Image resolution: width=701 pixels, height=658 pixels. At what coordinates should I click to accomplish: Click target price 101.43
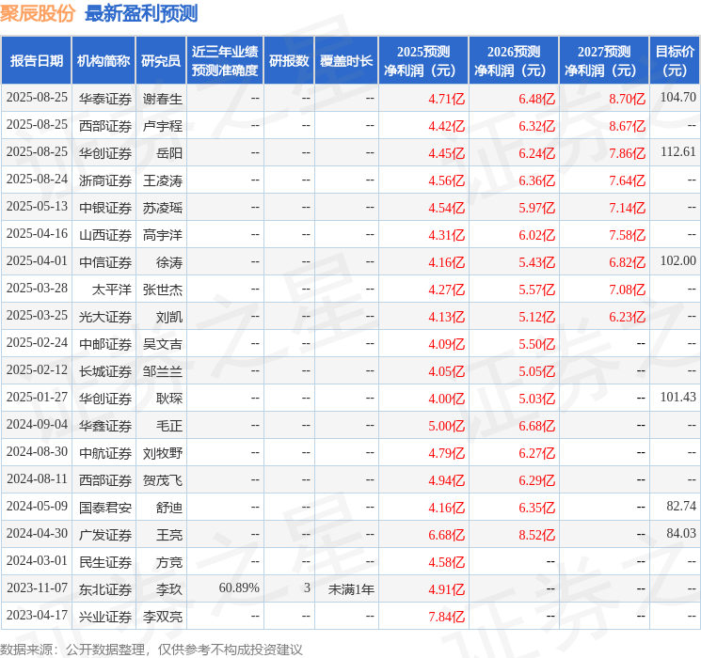tap(678, 397)
